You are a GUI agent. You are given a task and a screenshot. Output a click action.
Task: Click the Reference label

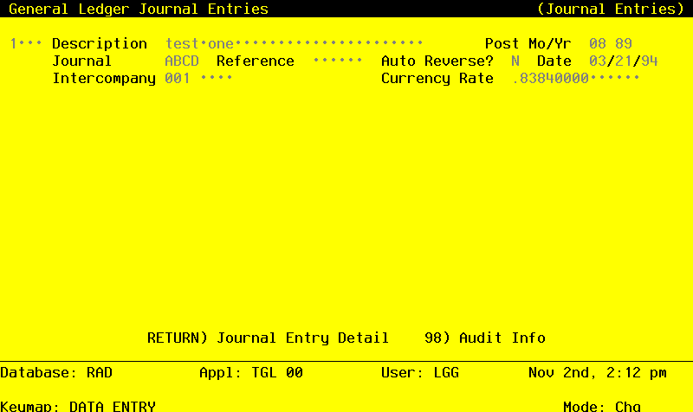[x=256, y=61]
